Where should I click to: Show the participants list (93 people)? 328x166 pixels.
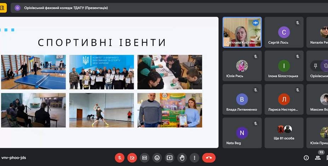pos(318,158)
